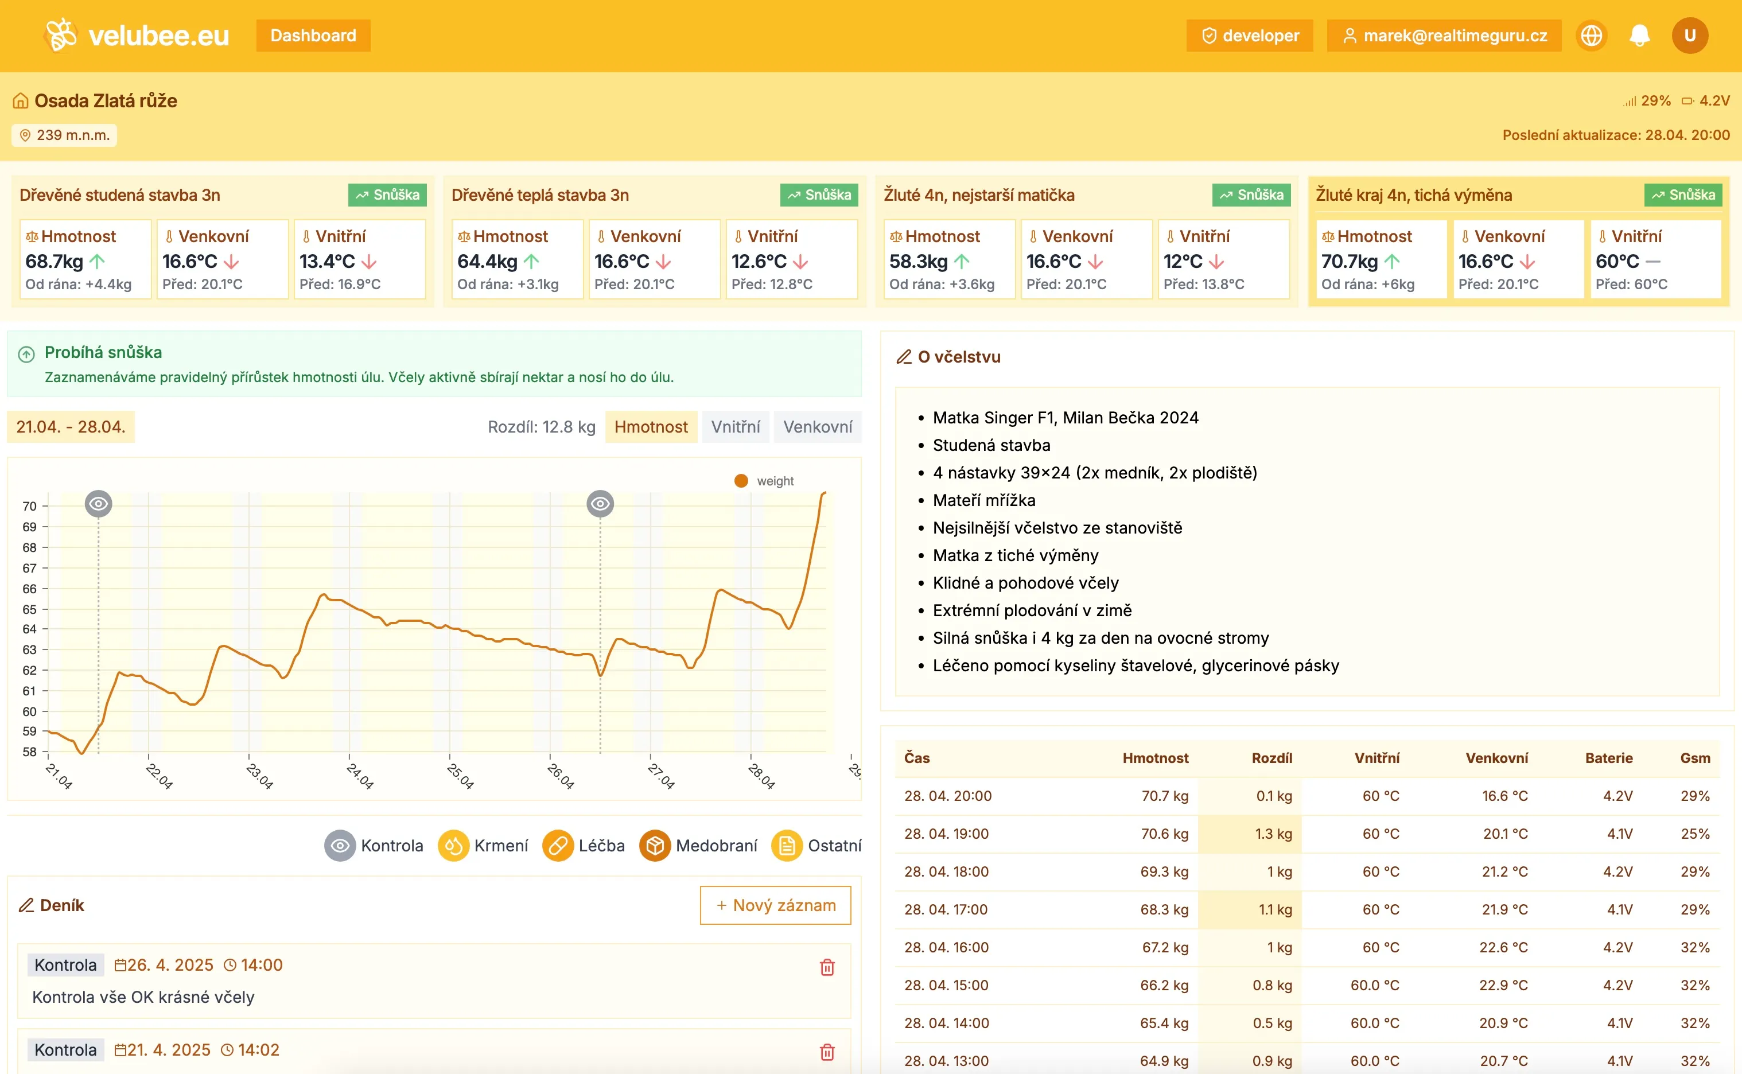Open the Dashboard page

click(x=313, y=35)
